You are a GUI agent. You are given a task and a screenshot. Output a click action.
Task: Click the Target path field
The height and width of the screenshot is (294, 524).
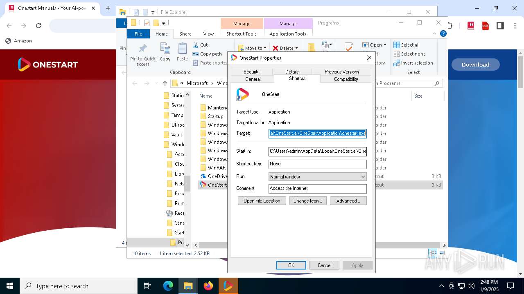pos(318,134)
